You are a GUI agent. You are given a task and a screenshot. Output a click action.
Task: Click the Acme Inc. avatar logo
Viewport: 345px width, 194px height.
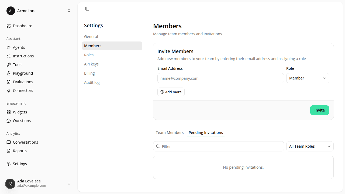11,11
